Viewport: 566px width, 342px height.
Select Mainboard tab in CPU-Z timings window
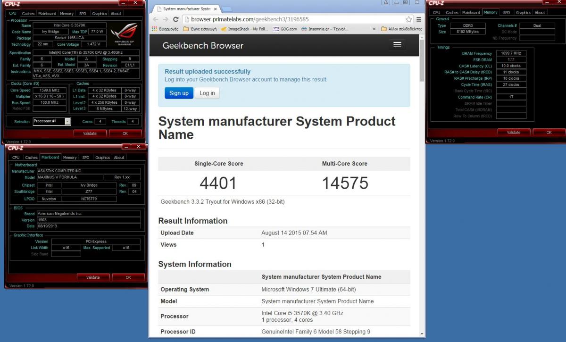pyautogui.click(x=471, y=13)
